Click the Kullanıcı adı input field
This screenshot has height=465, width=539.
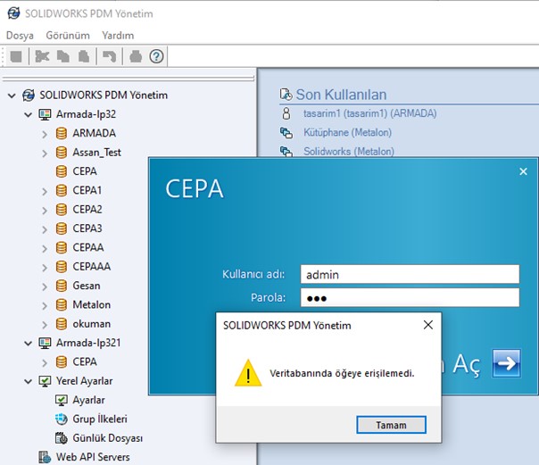pyautogui.click(x=408, y=275)
